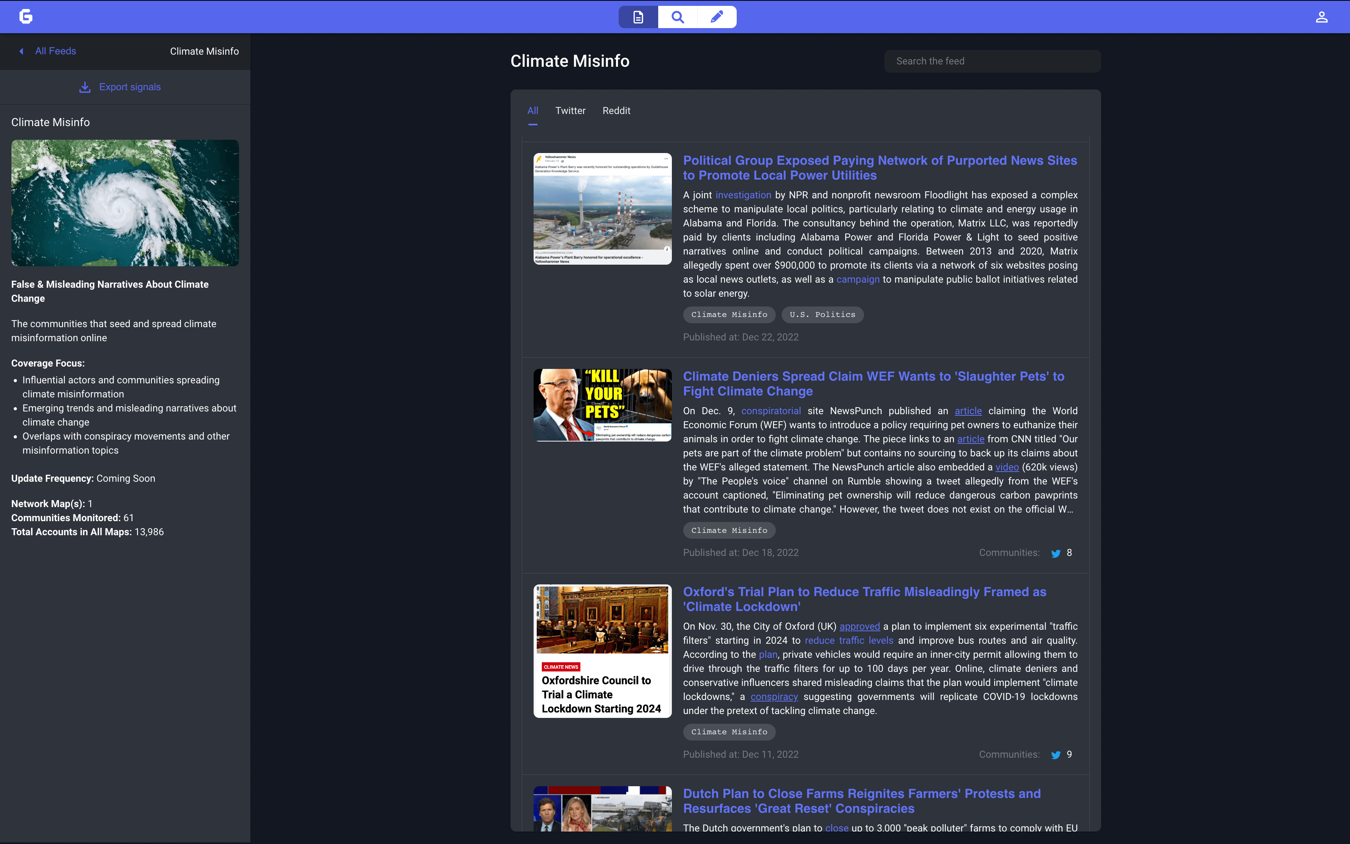Viewport: 1350px width, 844px height.
Task: Open the 'Kill Your Pets' thumbnail
Action: tap(602, 405)
